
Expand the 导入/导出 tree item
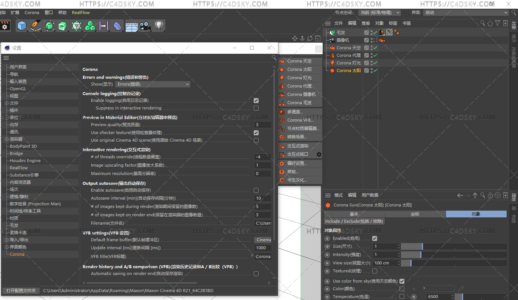click(6, 240)
